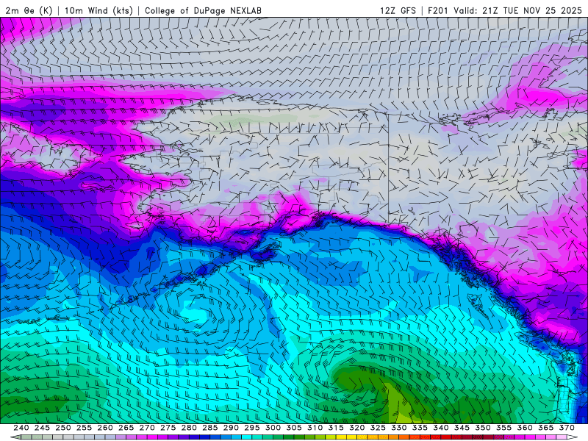Click the 290 value on the color scale
Viewport: 588px width, 441px height.
click(231, 428)
